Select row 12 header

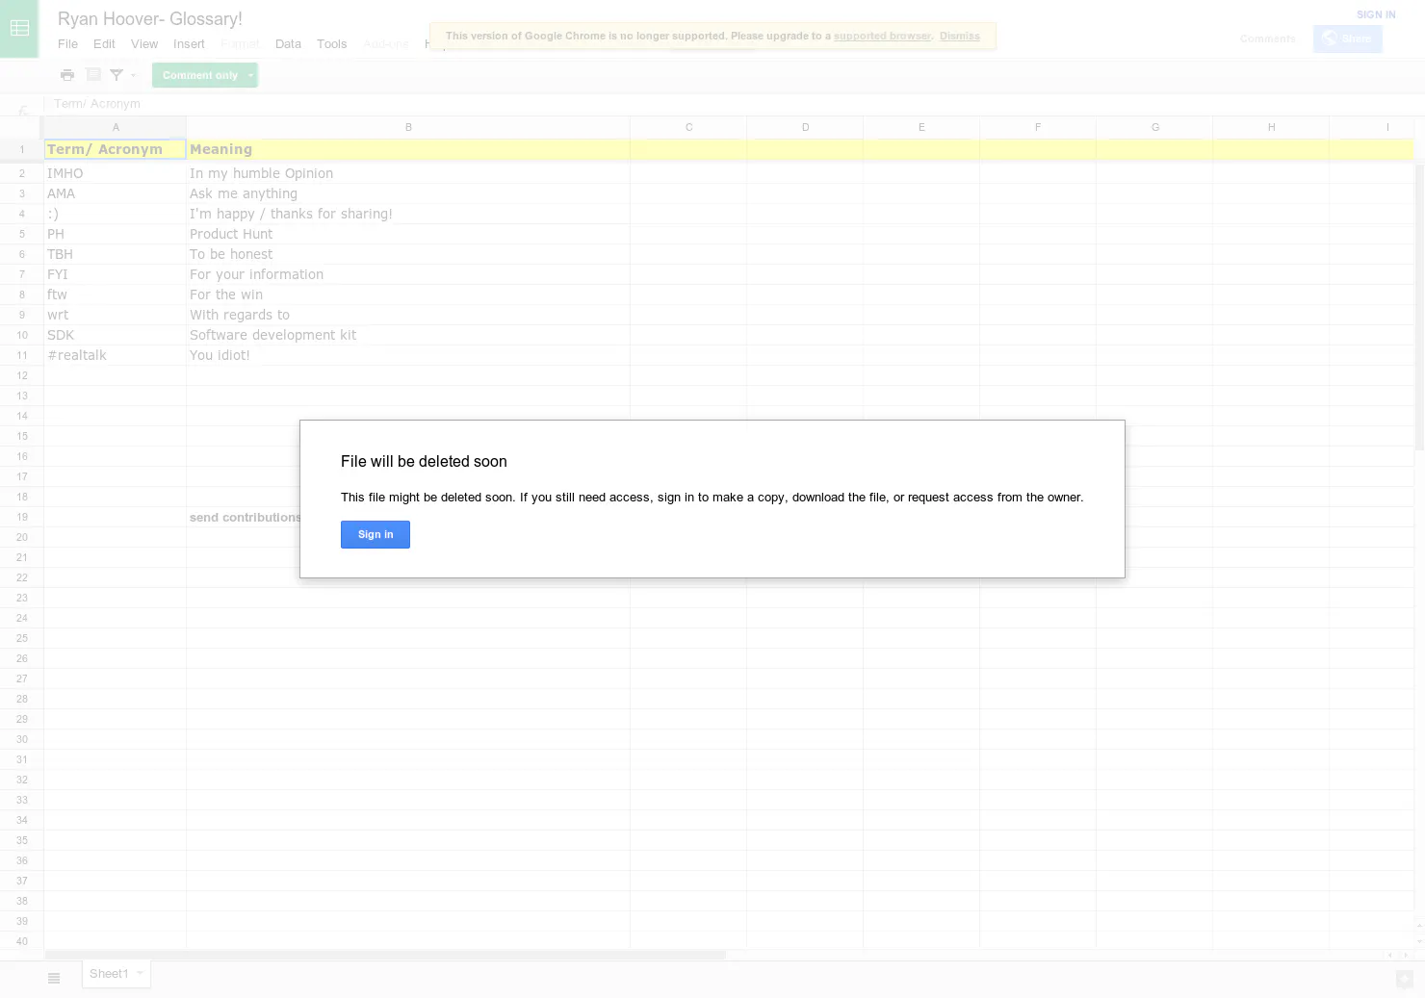pos(21,375)
